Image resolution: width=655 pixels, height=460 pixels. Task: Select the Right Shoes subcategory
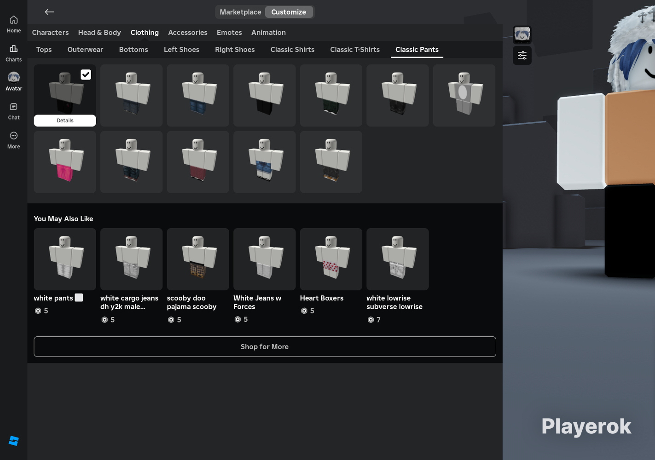(x=235, y=50)
